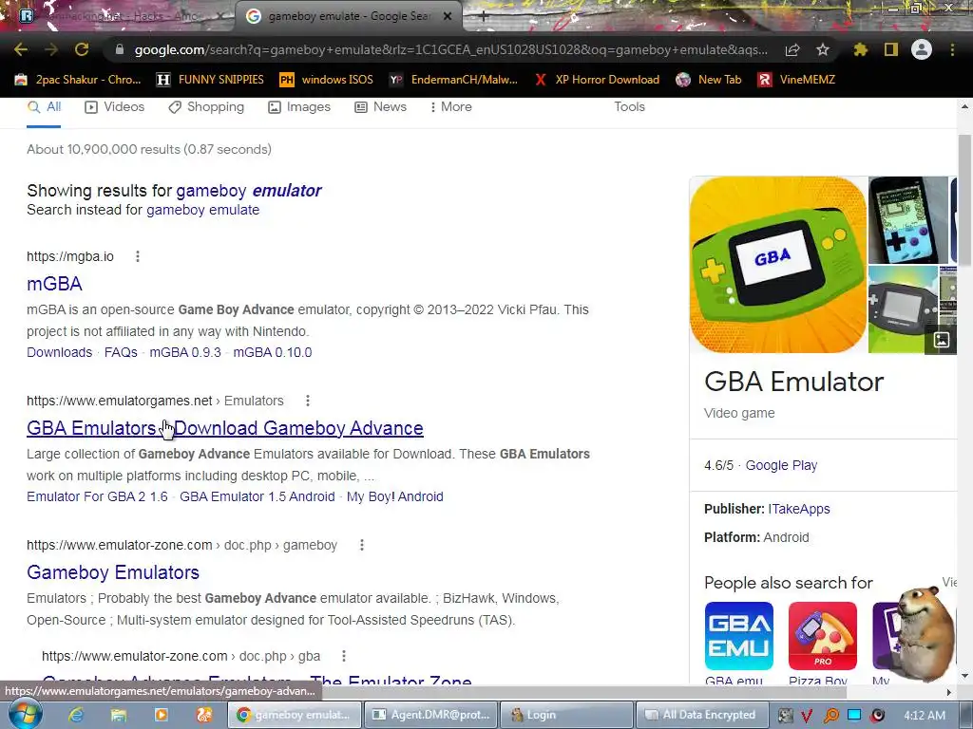
Task: Switch to the News search tab
Action: point(380,107)
